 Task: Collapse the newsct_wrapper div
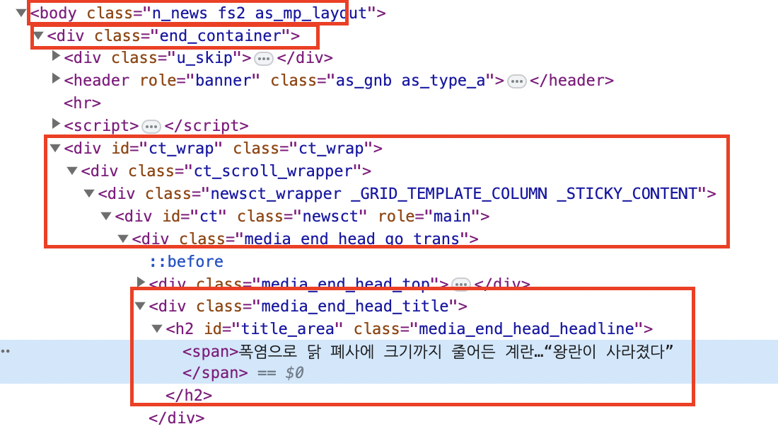pos(89,193)
